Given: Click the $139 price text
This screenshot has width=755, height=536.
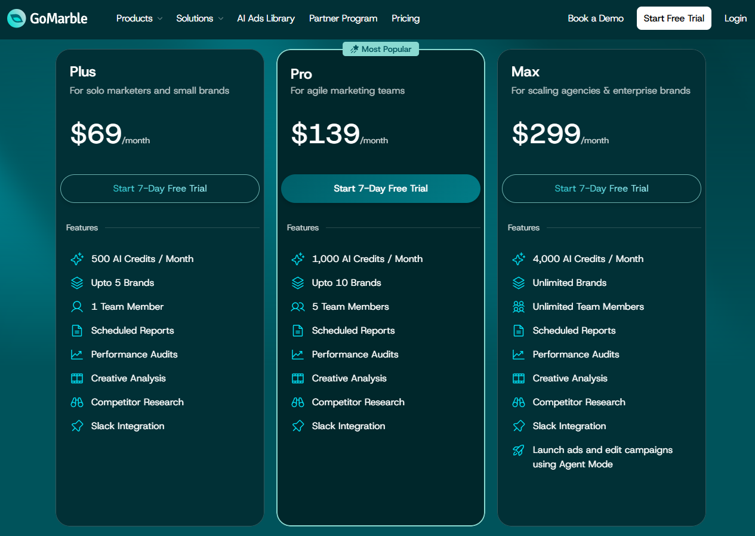Looking at the screenshot, I should click(325, 134).
